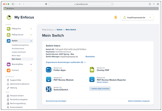Click Version ändern under Reporter
The image size is (162, 111).
[102, 82]
